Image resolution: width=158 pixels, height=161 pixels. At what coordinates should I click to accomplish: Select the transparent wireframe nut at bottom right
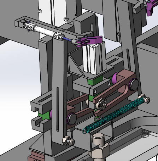pos(145,133)
